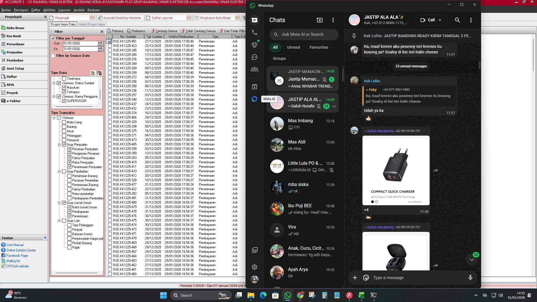Enable Filter by Source Date checkbox
Screen dimensions: 537x302
point(53,56)
